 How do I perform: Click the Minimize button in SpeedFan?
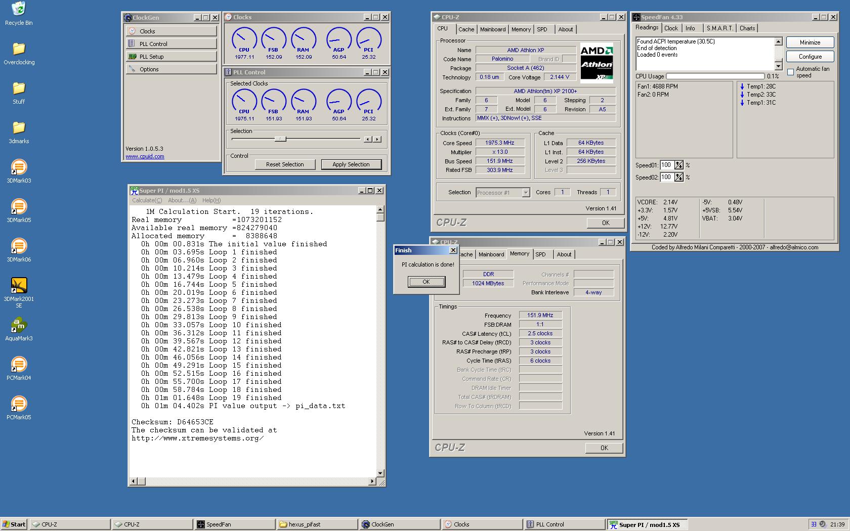coord(810,42)
